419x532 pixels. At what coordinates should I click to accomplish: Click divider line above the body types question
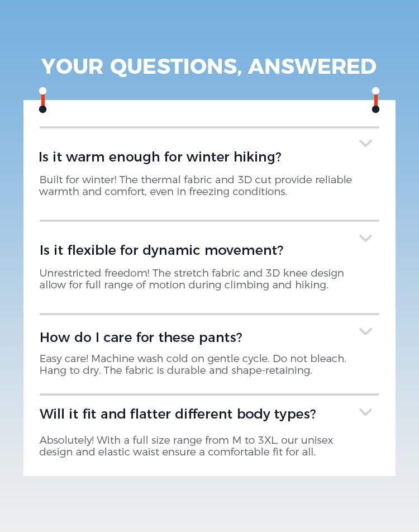(209, 395)
